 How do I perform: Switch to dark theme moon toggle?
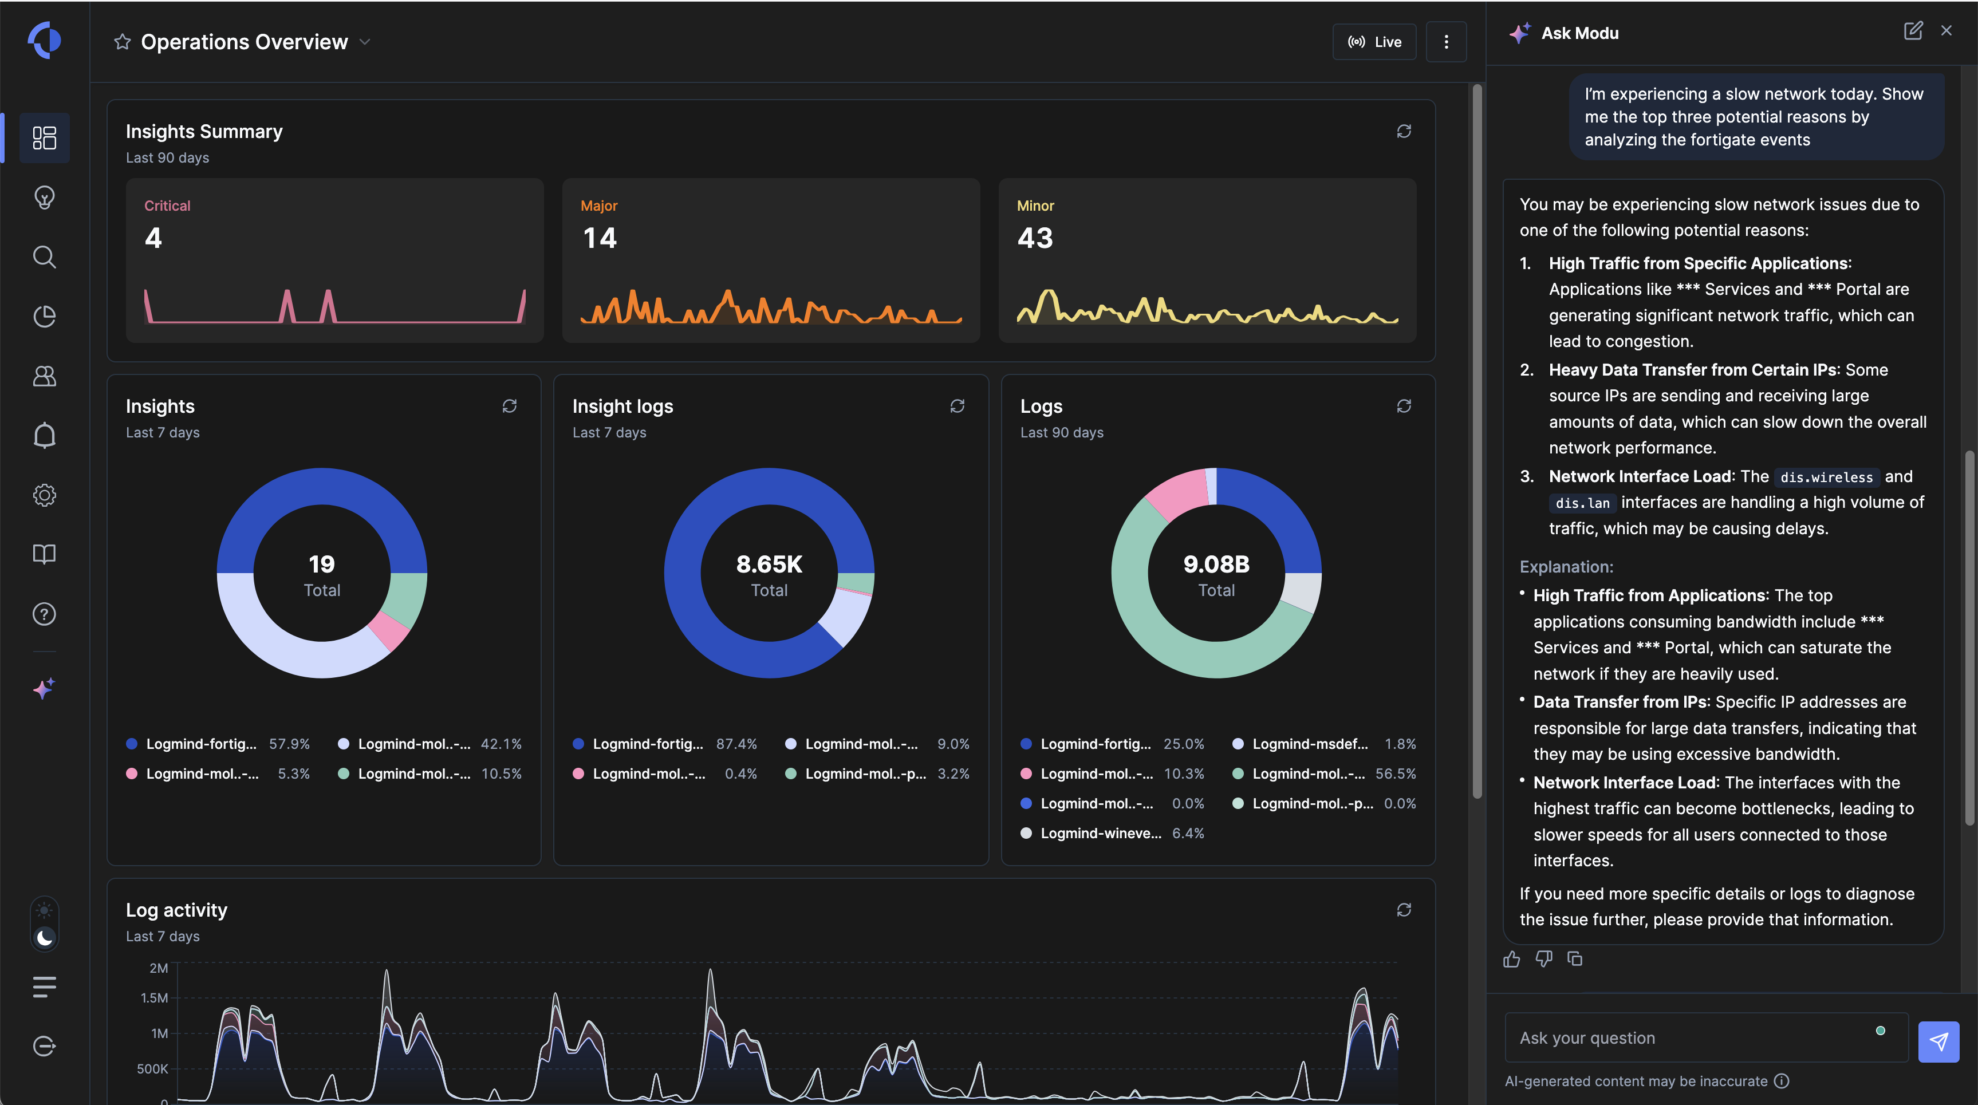[45, 937]
